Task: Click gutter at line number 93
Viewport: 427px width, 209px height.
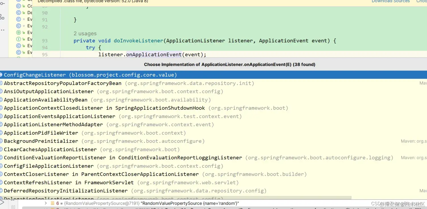Action: (x=44, y=41)
